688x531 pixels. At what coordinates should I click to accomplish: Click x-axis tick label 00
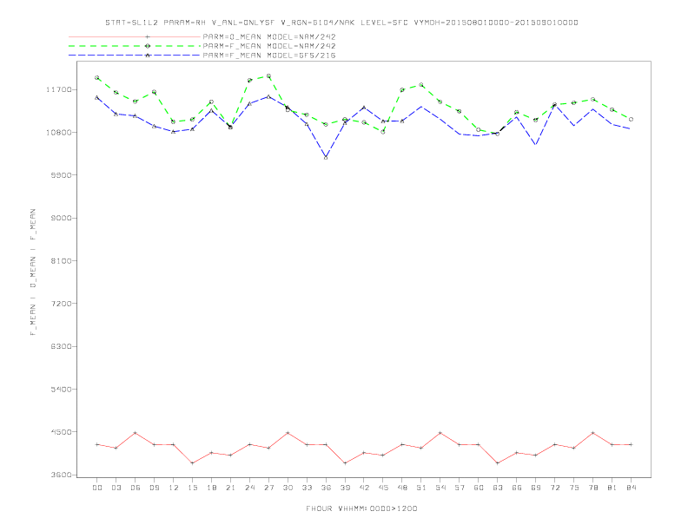97,488
